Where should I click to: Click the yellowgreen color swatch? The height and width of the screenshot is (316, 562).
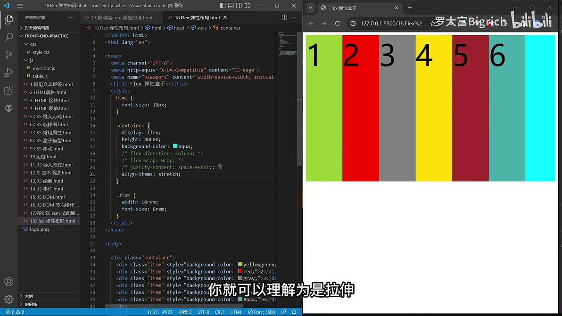(240, 264)
